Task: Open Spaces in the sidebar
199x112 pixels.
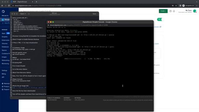Action: click(x=4, y=50)
